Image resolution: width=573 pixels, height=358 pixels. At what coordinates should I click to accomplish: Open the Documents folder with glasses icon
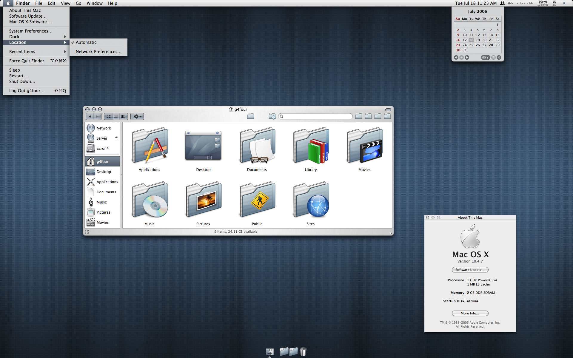pos(257,146)
